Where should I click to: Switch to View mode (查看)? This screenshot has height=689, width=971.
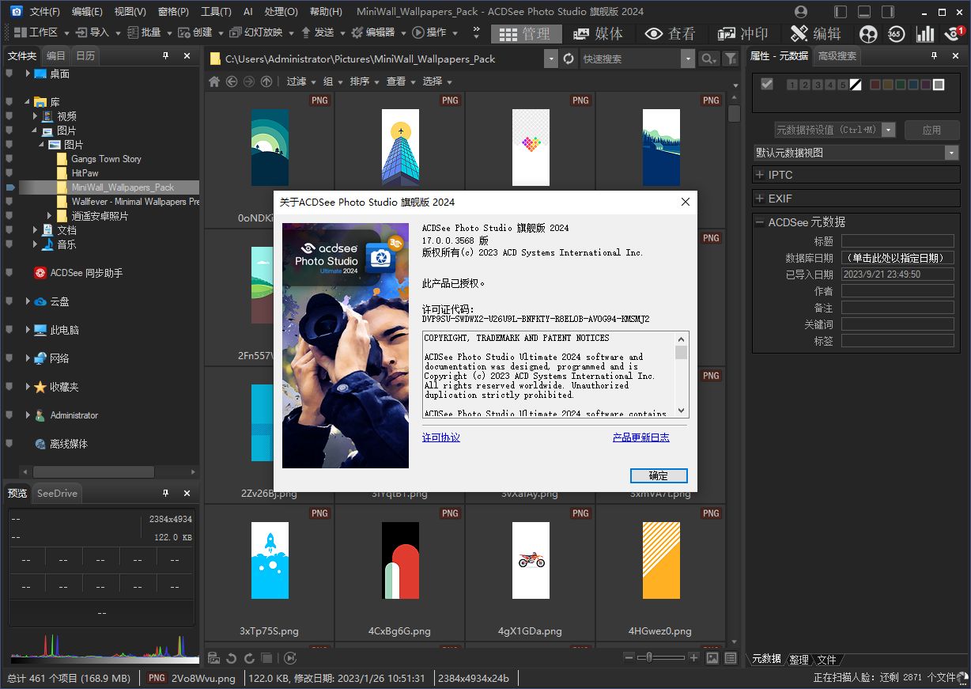click(671, 33)
